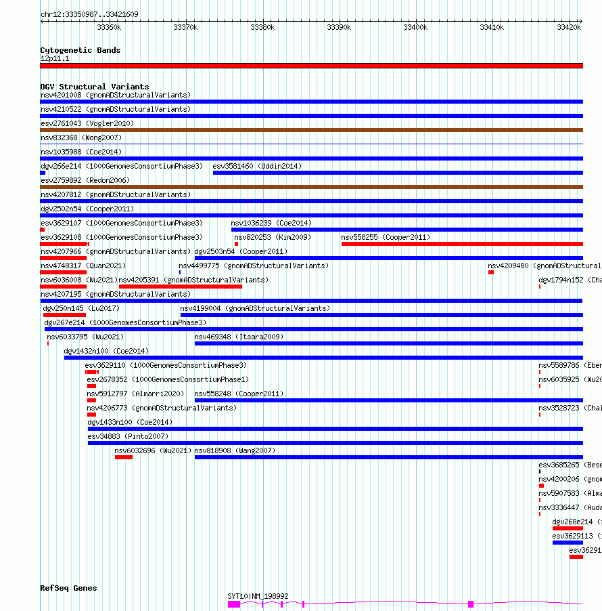Click the 33370k ruler tick label

[185, 27]
